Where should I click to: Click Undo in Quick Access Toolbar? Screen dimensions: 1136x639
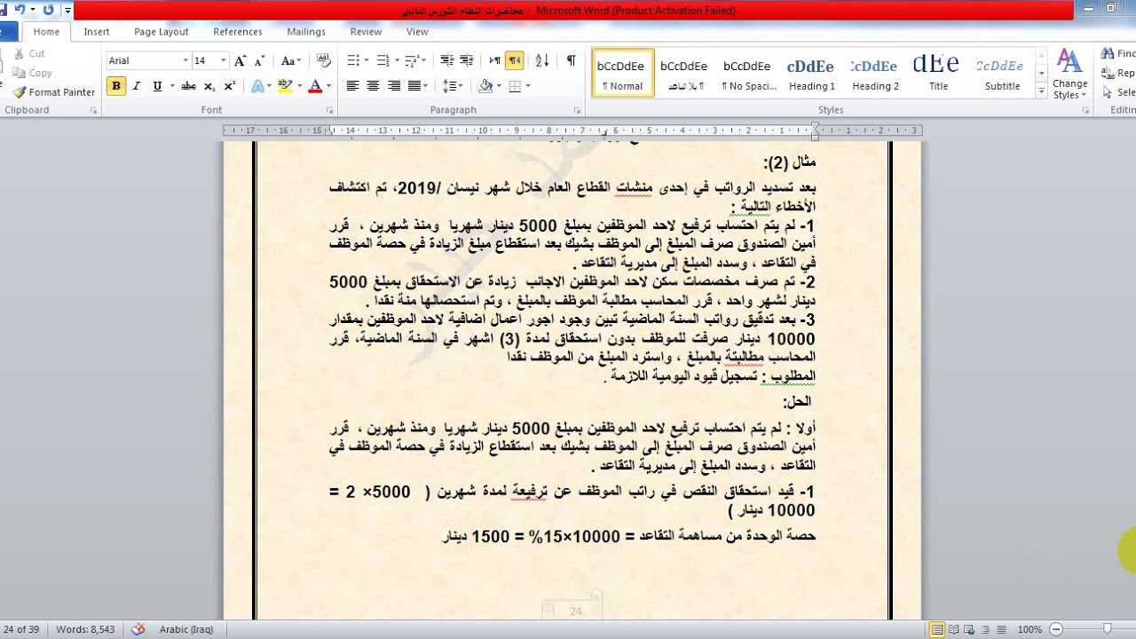(19, 11)
